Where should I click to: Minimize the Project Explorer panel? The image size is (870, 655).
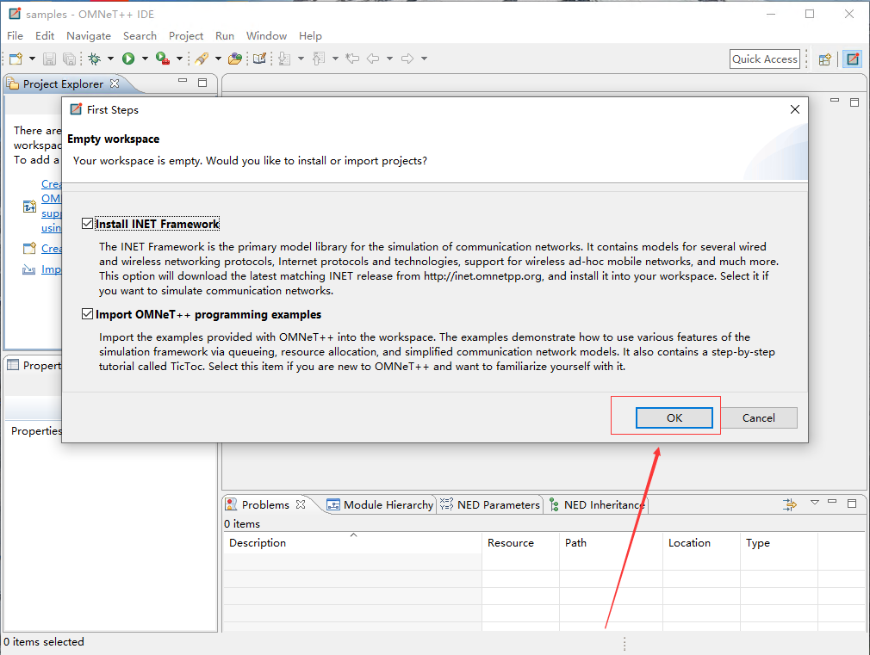(x=183, y=81)
